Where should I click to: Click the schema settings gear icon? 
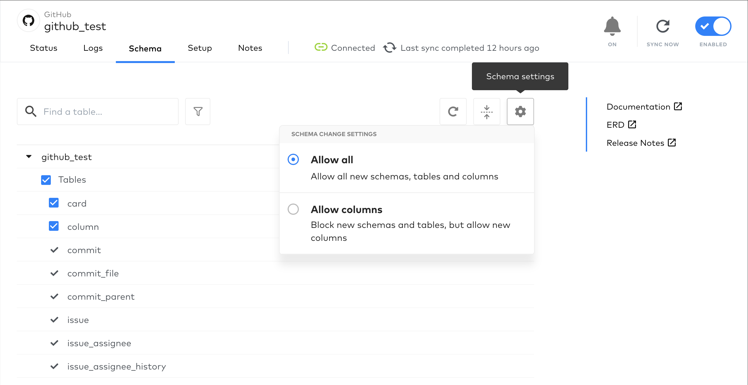520,112
